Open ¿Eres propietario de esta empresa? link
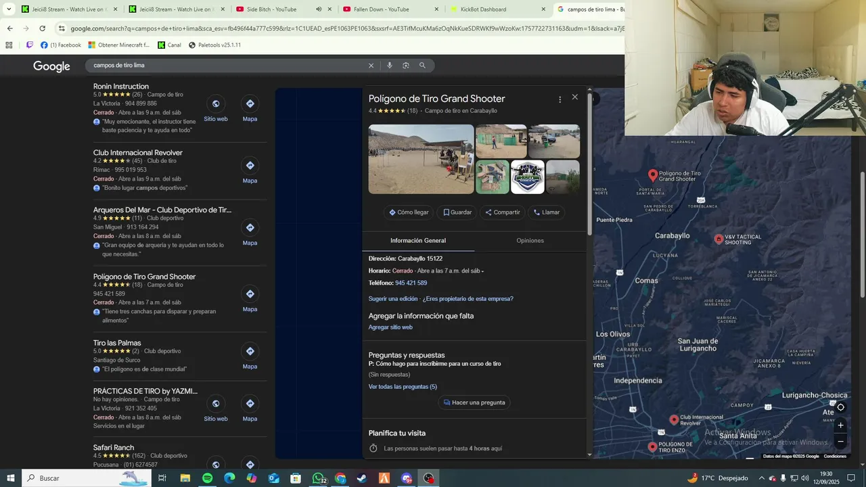 point(468,299)
